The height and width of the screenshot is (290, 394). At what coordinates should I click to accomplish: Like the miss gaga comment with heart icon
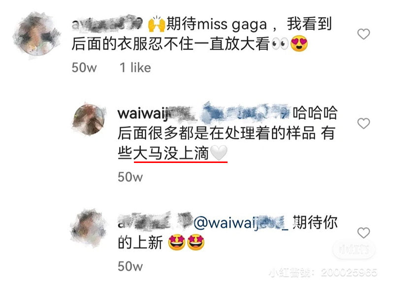click(x=363, y=34)
